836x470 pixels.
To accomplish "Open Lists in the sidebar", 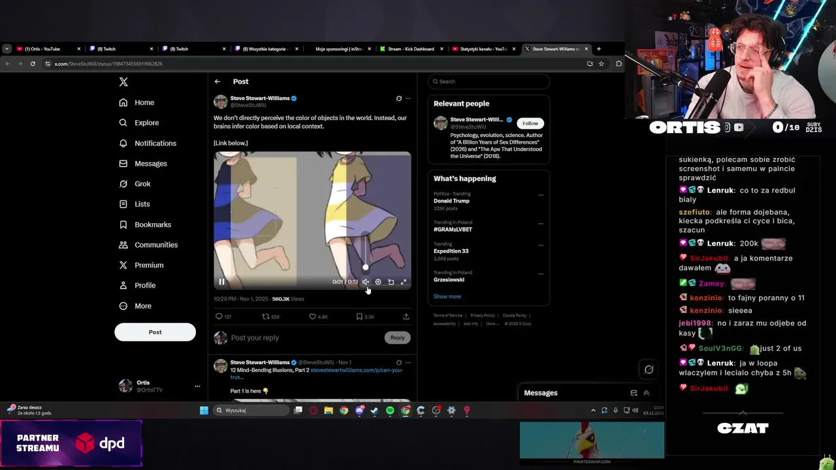I will 135,204.
